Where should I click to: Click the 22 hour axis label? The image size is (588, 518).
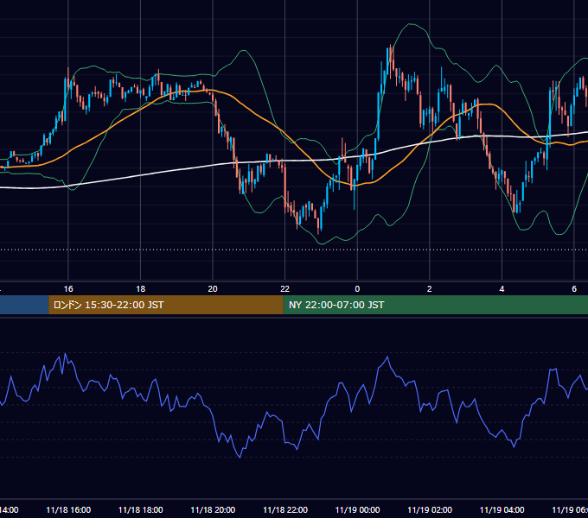pyautogui.click(x=285, y=289)
